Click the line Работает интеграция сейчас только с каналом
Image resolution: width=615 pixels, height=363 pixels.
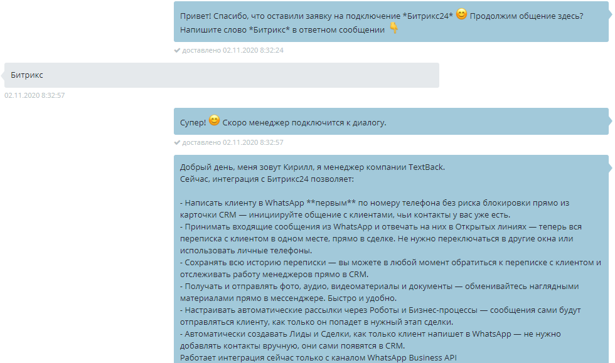pyautogui.click(x=319, y=358)
